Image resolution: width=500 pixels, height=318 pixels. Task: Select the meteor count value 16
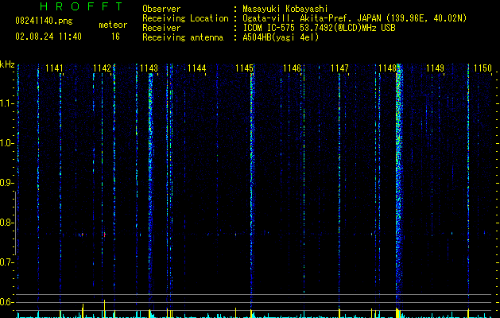pos(115,37)
